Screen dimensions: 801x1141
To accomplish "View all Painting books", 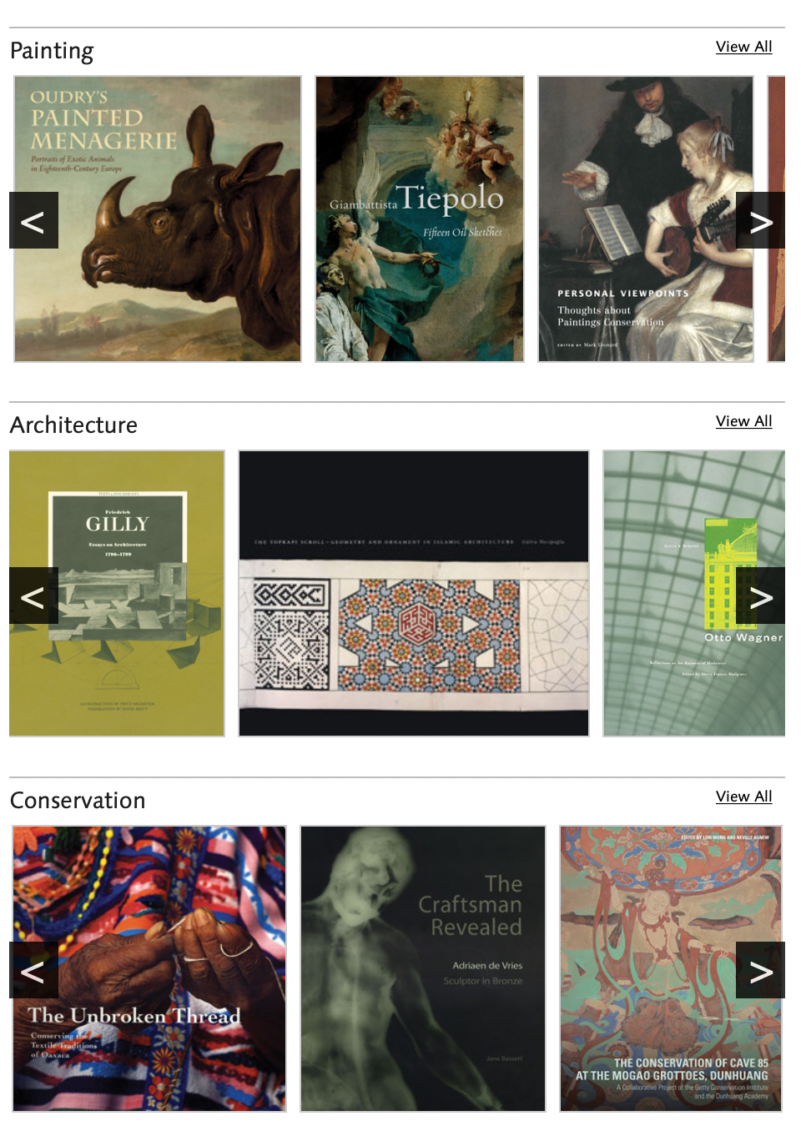I will point(743,47).
